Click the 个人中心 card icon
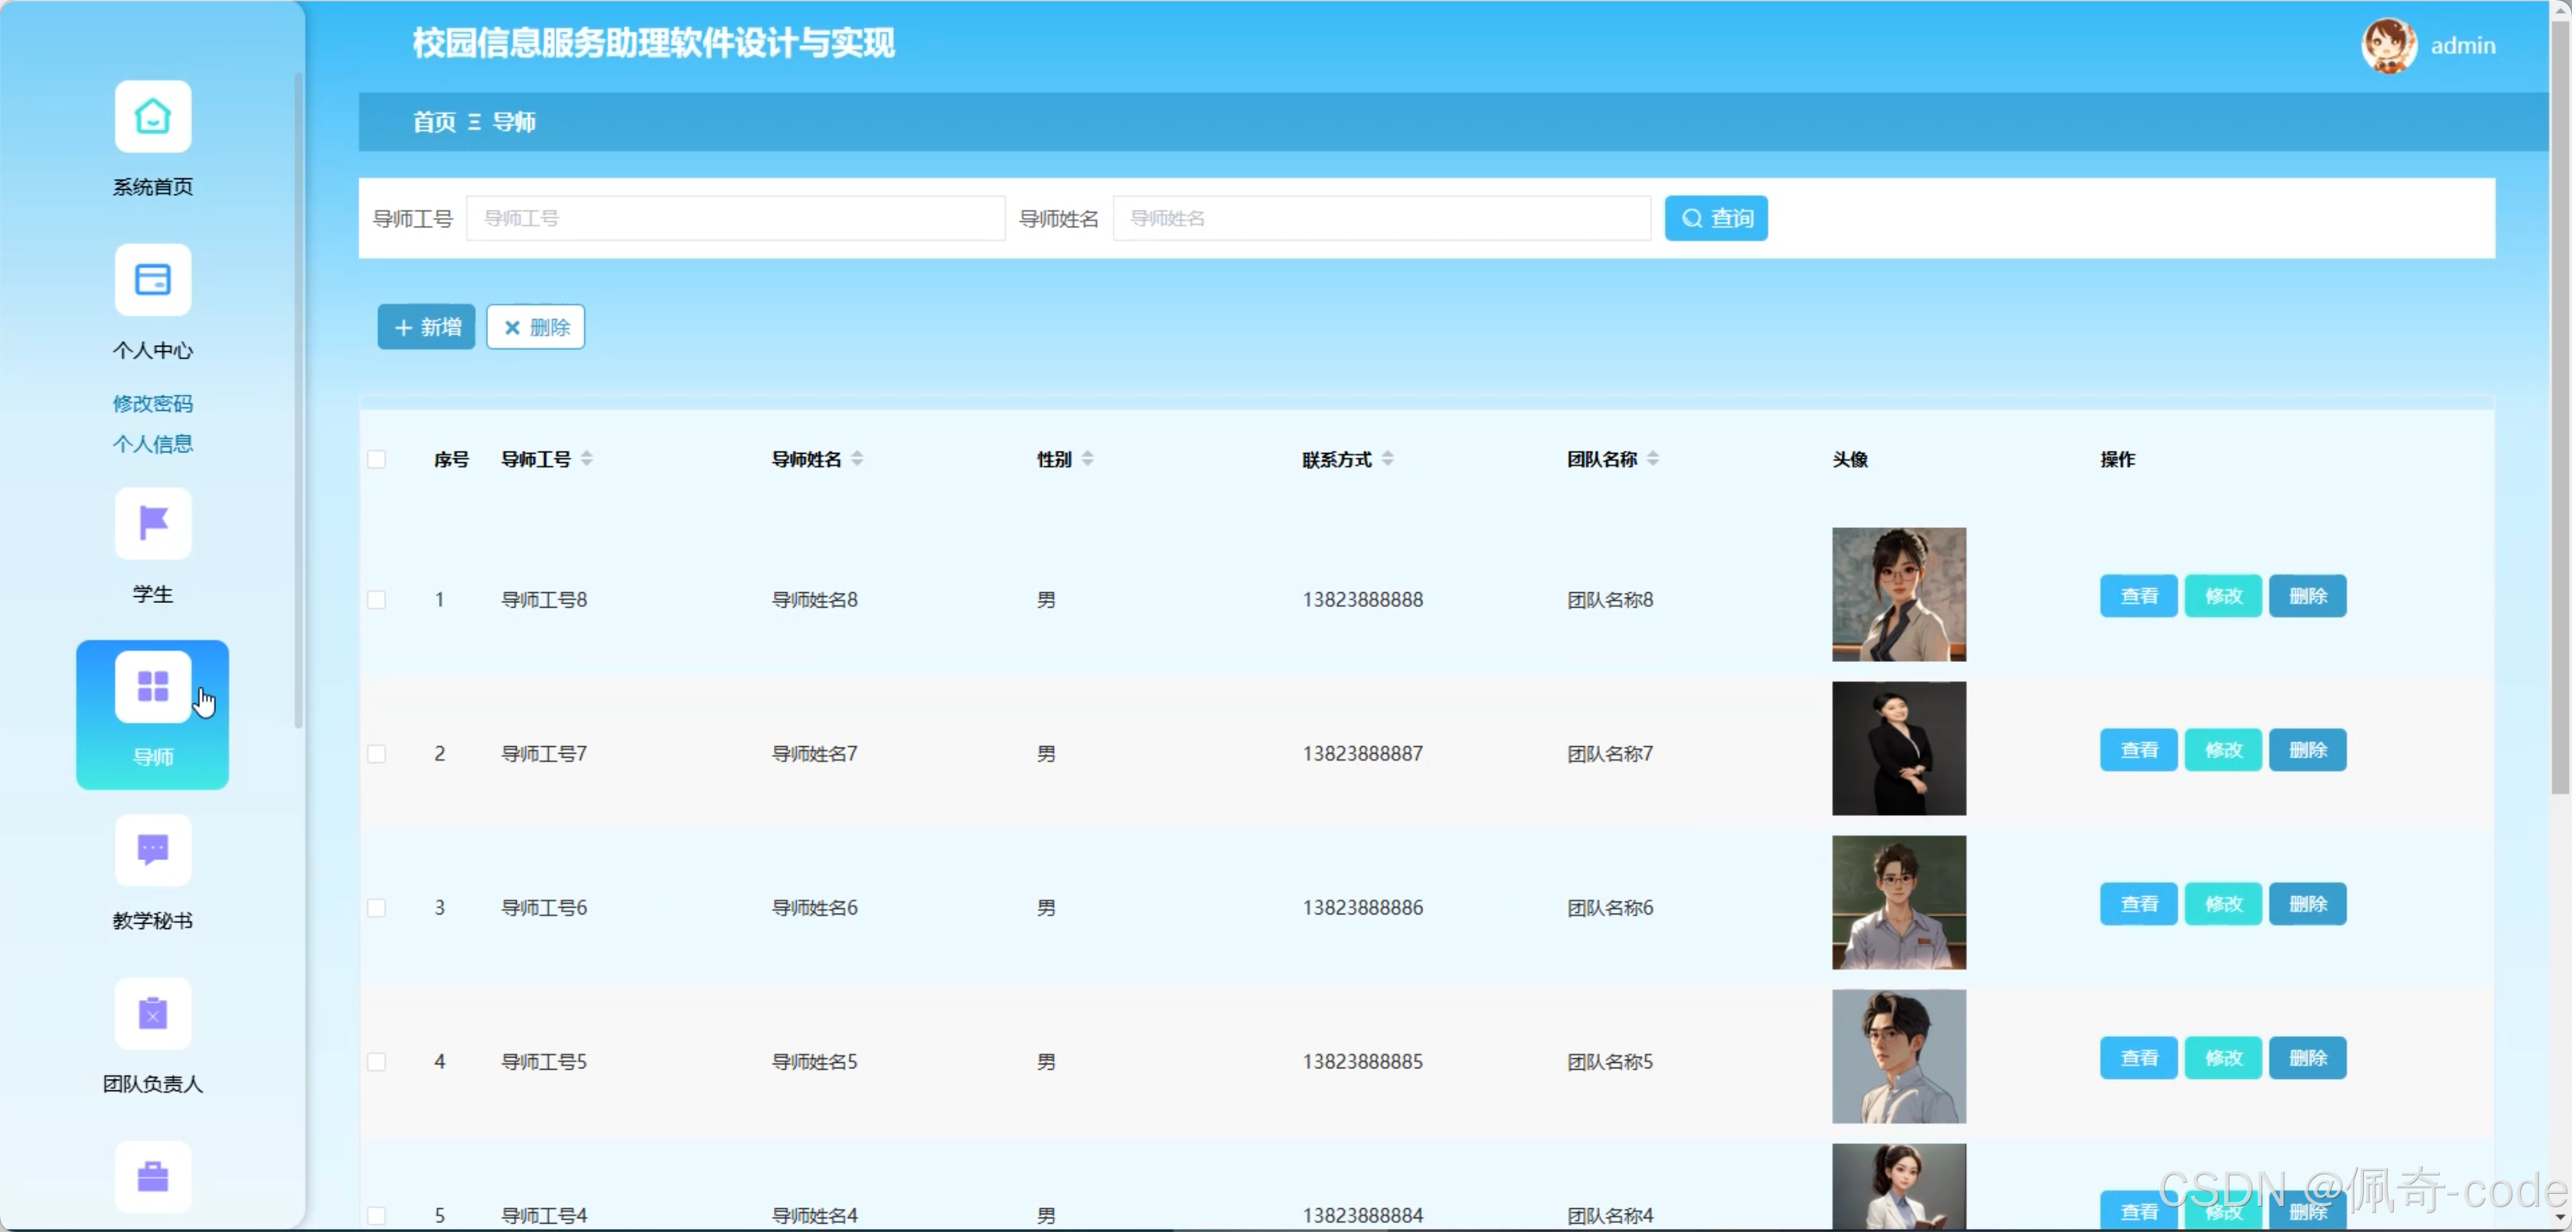The width and height of the screenshot is (2572, 1232). coord(152,281)
